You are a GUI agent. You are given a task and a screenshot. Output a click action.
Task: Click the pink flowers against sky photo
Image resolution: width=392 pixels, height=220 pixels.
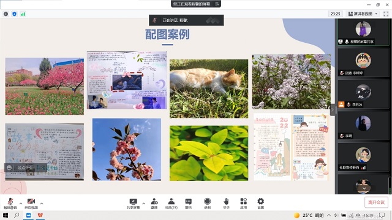(x=127, y=149)
